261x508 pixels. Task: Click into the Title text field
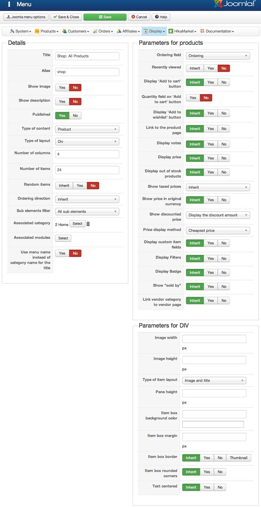87,56
